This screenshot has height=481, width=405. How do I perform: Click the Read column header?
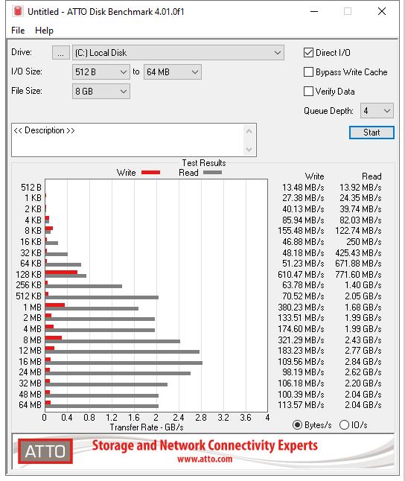(371, 176)
